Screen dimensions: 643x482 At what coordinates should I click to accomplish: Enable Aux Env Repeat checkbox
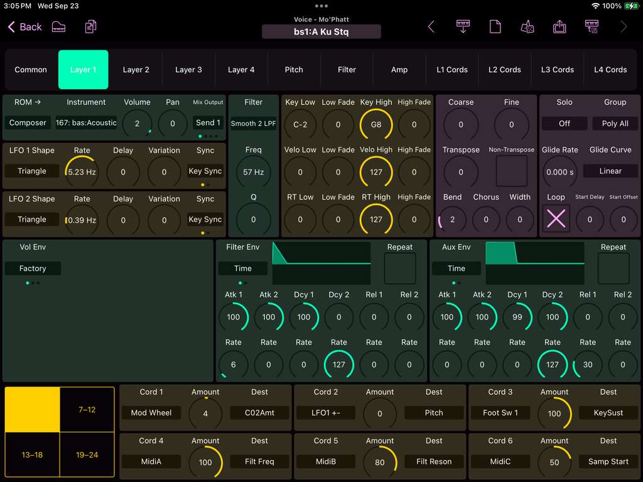(x=613, y=269)
